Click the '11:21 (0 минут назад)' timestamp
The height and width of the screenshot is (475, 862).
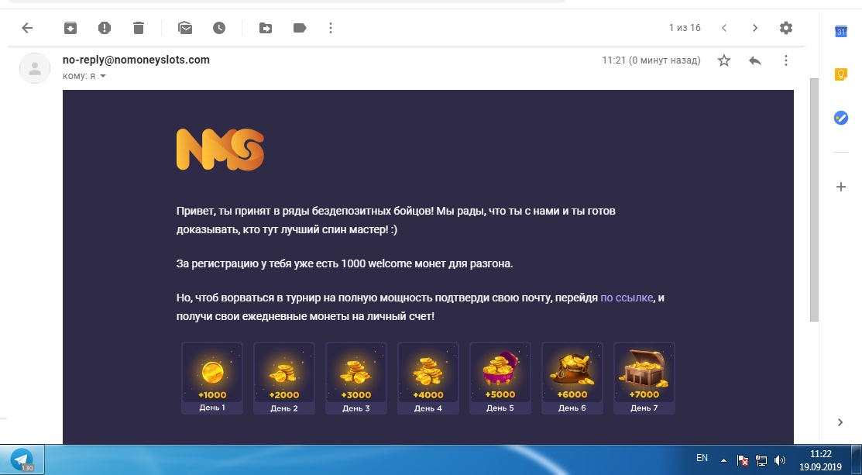[x=651, y=60]
